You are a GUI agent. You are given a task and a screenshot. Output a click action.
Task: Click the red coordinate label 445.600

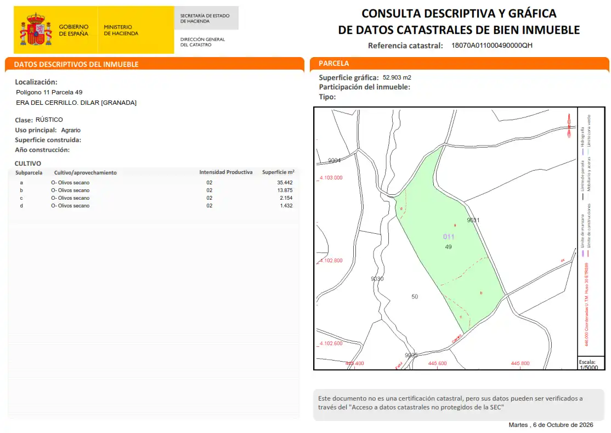pyautogui.click(x=437, y=363)
